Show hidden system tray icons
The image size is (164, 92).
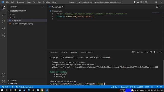tap(146, 90)
